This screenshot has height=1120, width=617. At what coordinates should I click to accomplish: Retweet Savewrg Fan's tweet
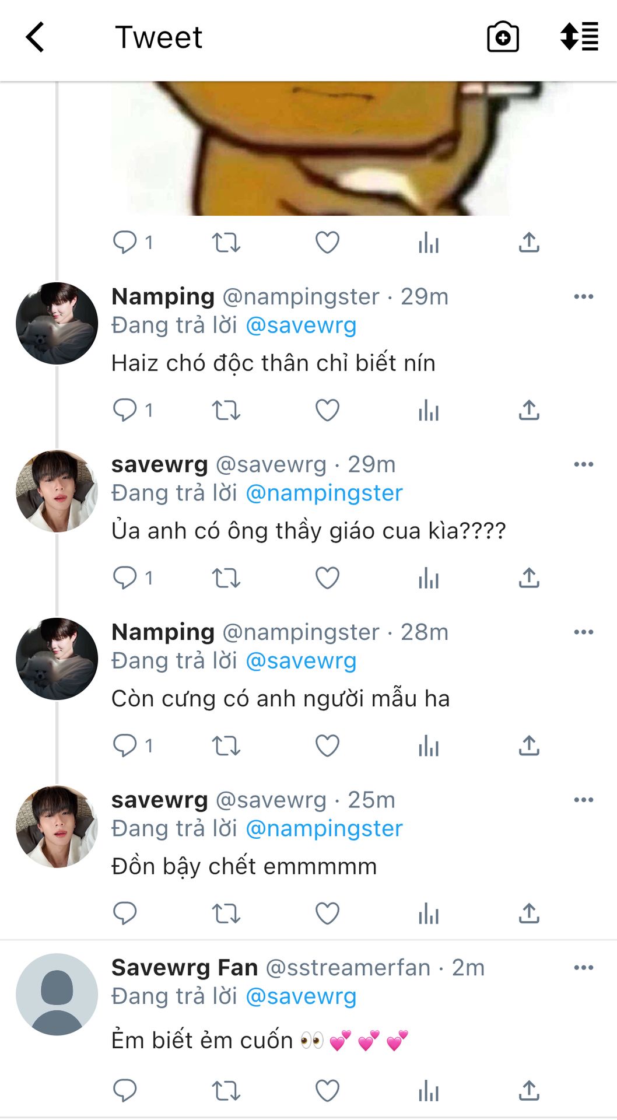(226, 1090)
